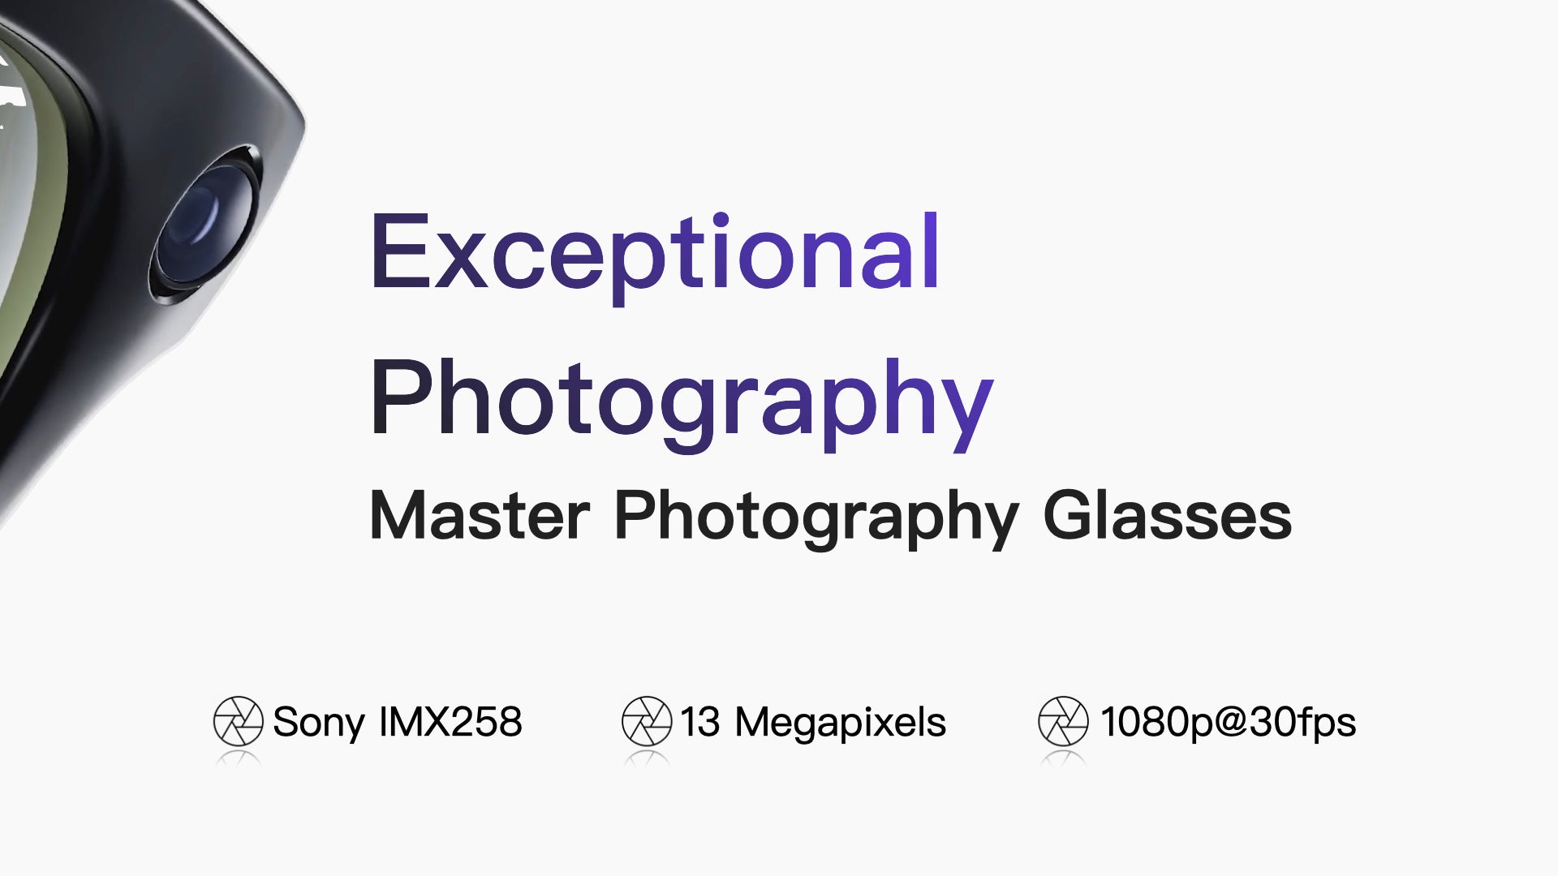Select the Sony IMX258 sensor label
The width and height of the screenshot is (1558, 876).
[397, 721]
